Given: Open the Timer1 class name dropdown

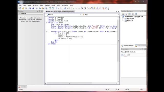Looking at the screenshot, I should [81, 15].
